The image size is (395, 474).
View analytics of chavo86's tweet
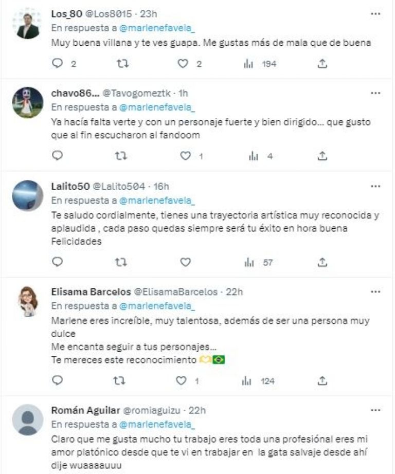(x=254, y=156)
